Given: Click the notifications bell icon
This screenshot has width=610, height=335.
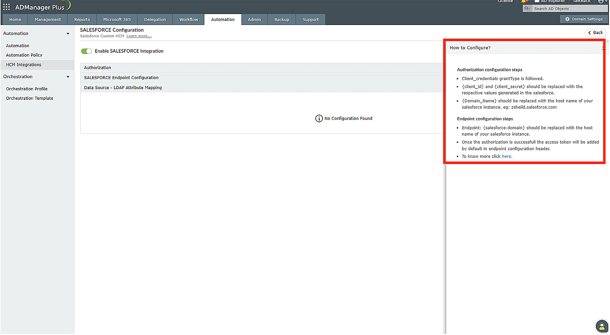Looking at the screenshot, I should click(x=524, y=2).
